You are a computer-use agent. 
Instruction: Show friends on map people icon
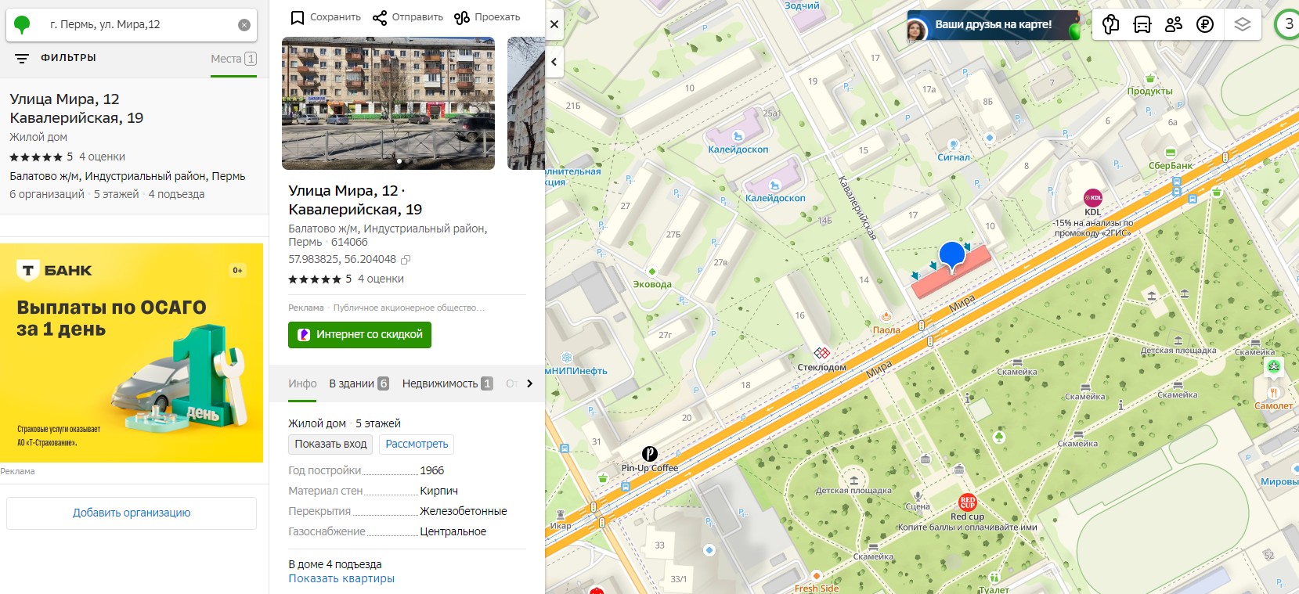coord(1174,24)
